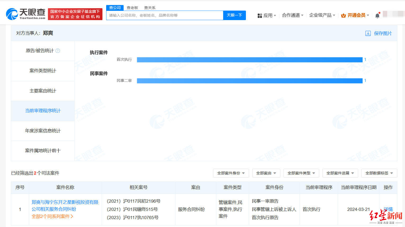The image size is (405, 227).
Task: Select 案件属地统计前十 in the sidebar
Action: point(43,151)
